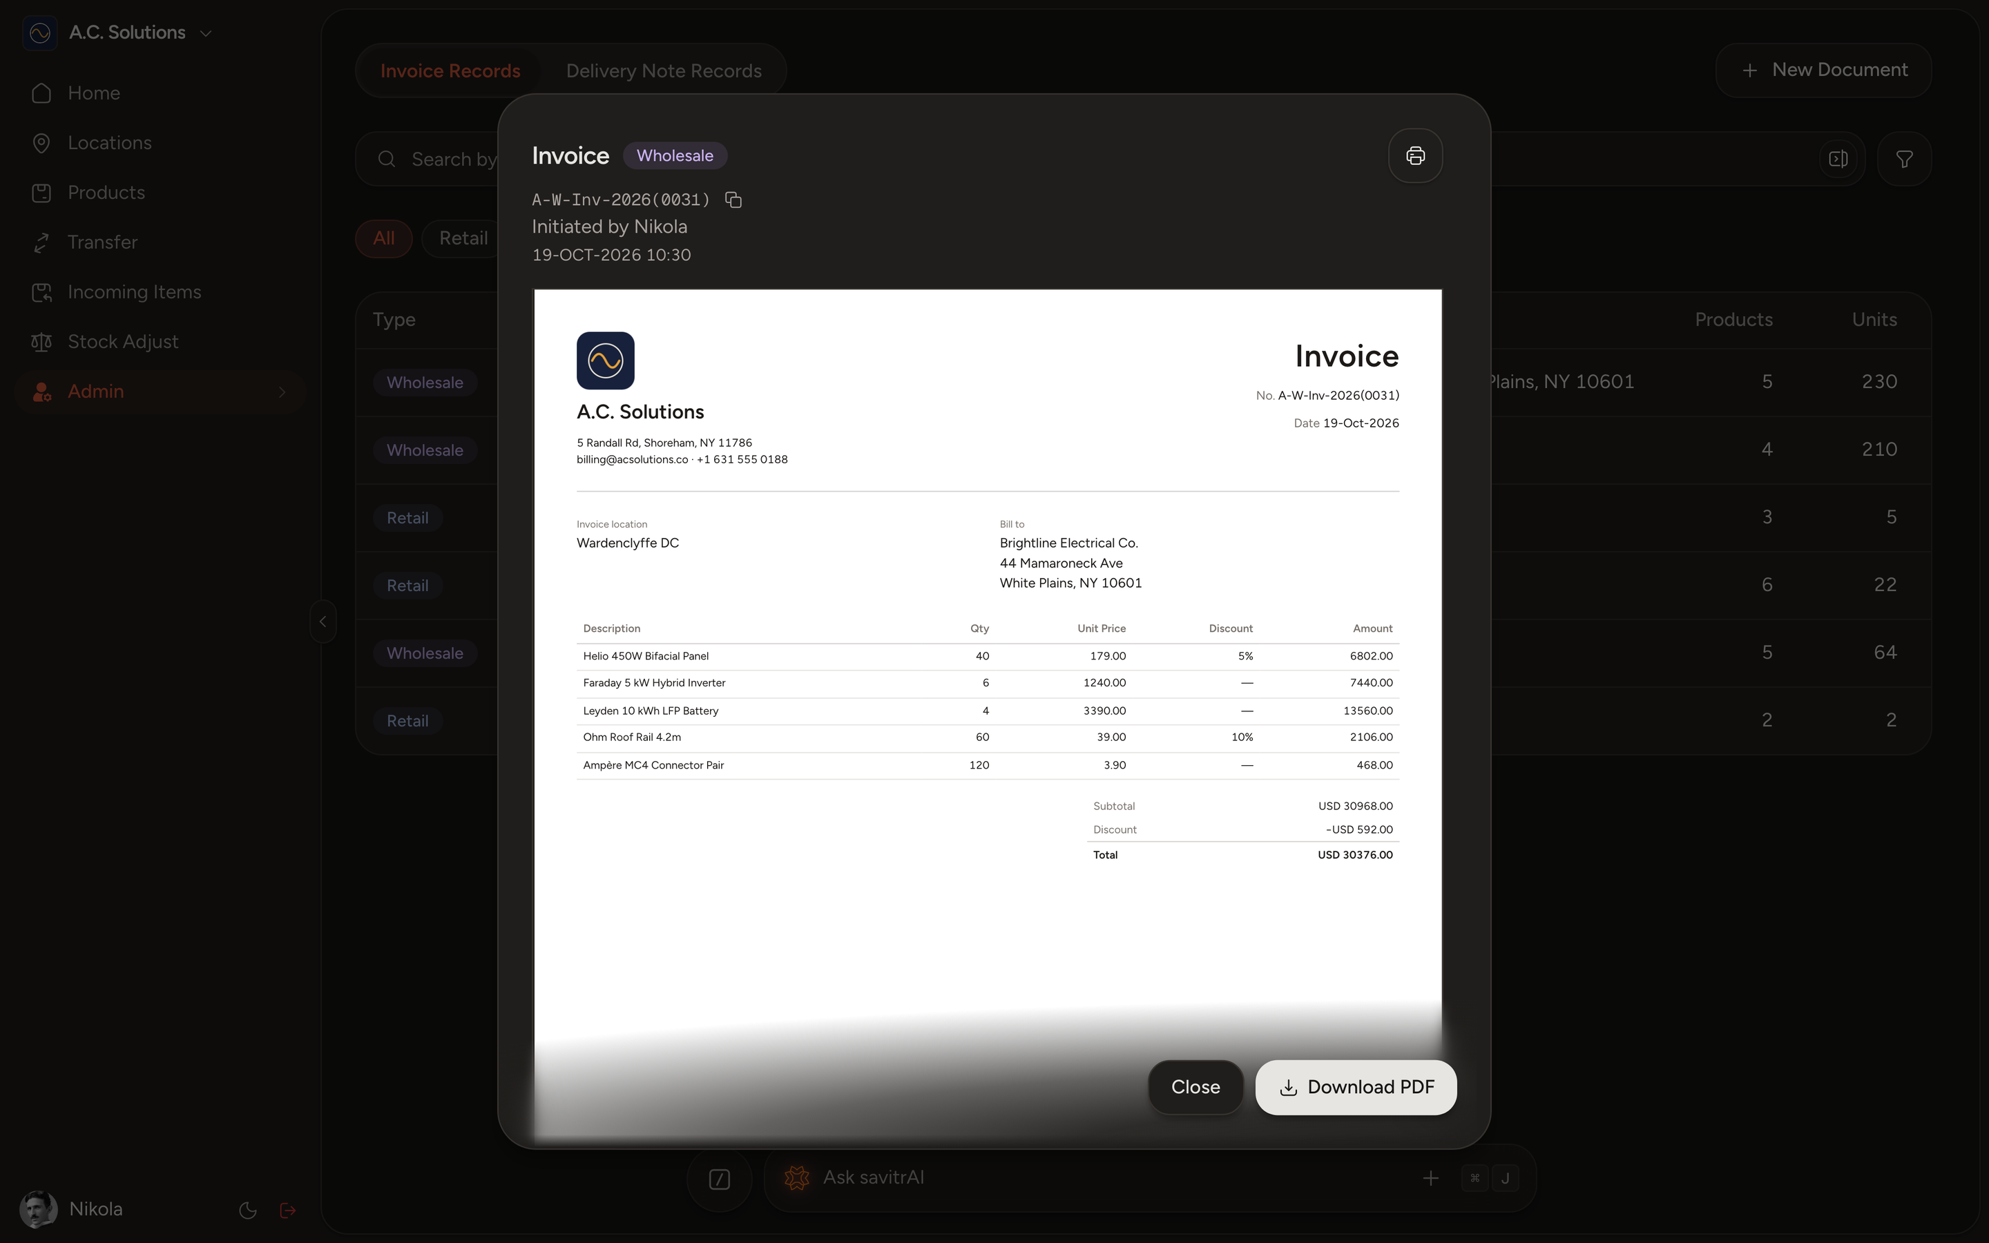Click the J shortcut key badge
Image resolution: width=1989 pixels, height=1243 pixels.
click(x=1504, y=1178)
